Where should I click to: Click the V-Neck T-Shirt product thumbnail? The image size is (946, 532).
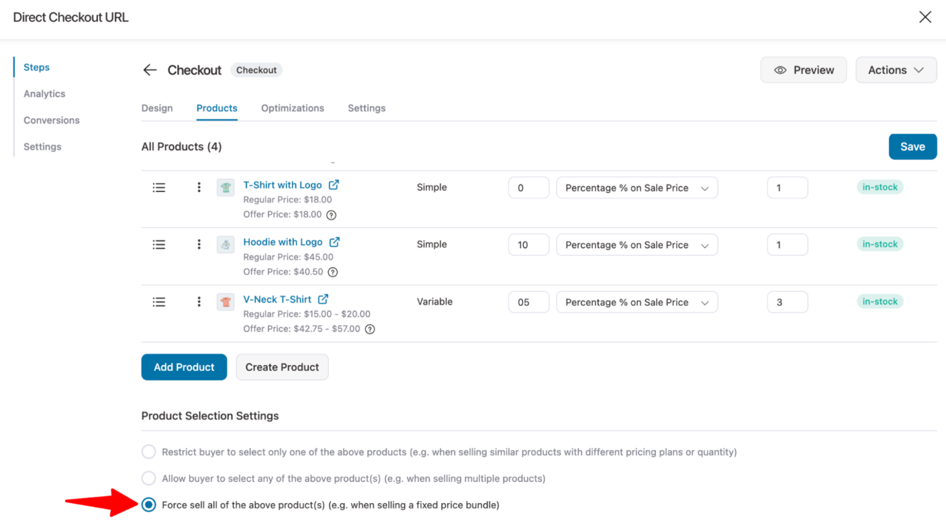[x=225, y=302]
